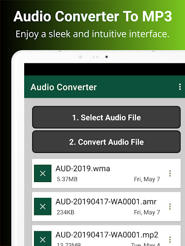Click the Audio Converter app bar title

[64, 87]
